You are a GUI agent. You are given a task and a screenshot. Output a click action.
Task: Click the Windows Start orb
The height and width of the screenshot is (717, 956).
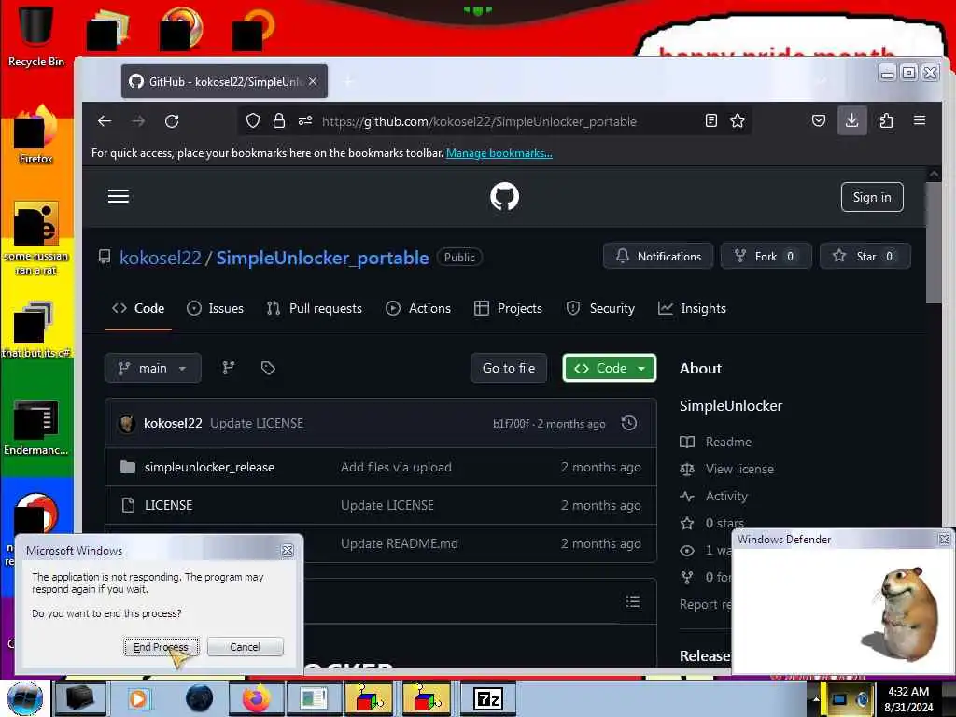click(x=25, y=698)
